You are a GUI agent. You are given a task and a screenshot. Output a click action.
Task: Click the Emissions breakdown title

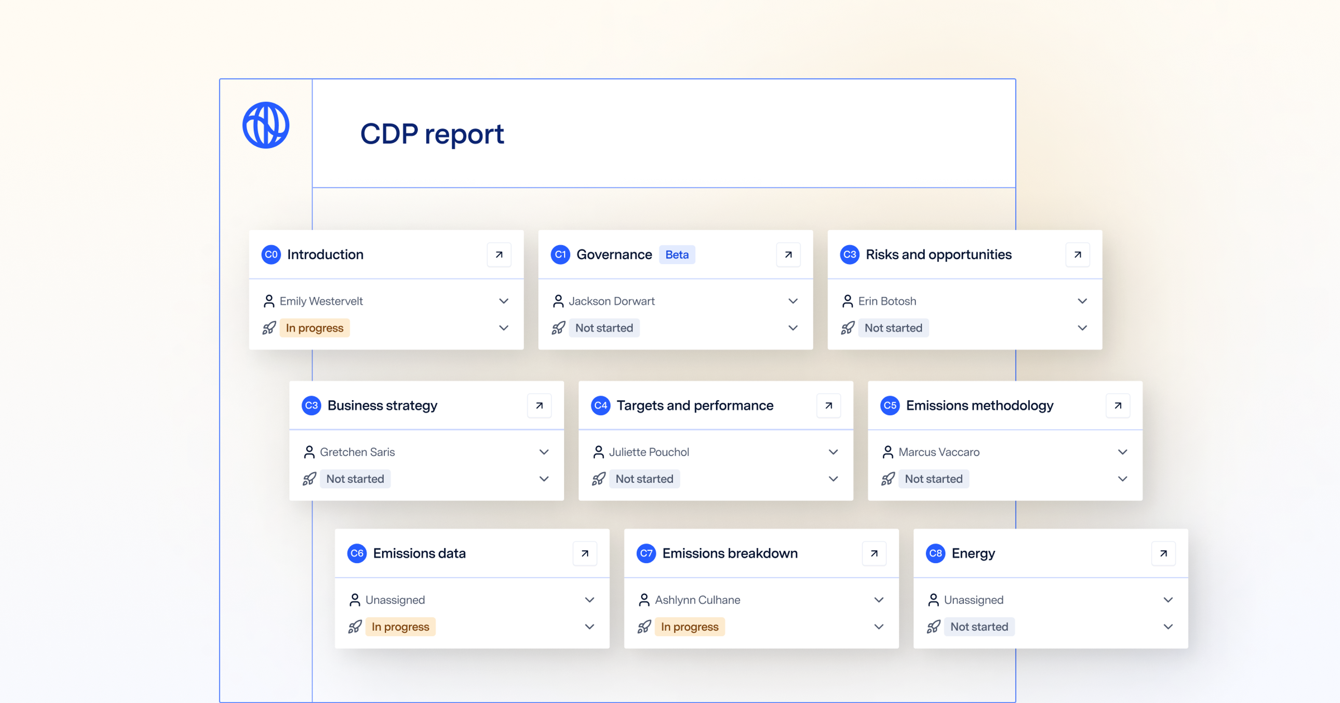[x=730, y=553]
